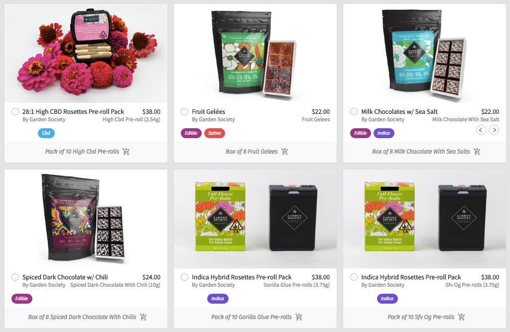Open the Fruit Gelées product image
This screenshot has width=510, height=332.
pyautogui.click(x=255, y=54)
